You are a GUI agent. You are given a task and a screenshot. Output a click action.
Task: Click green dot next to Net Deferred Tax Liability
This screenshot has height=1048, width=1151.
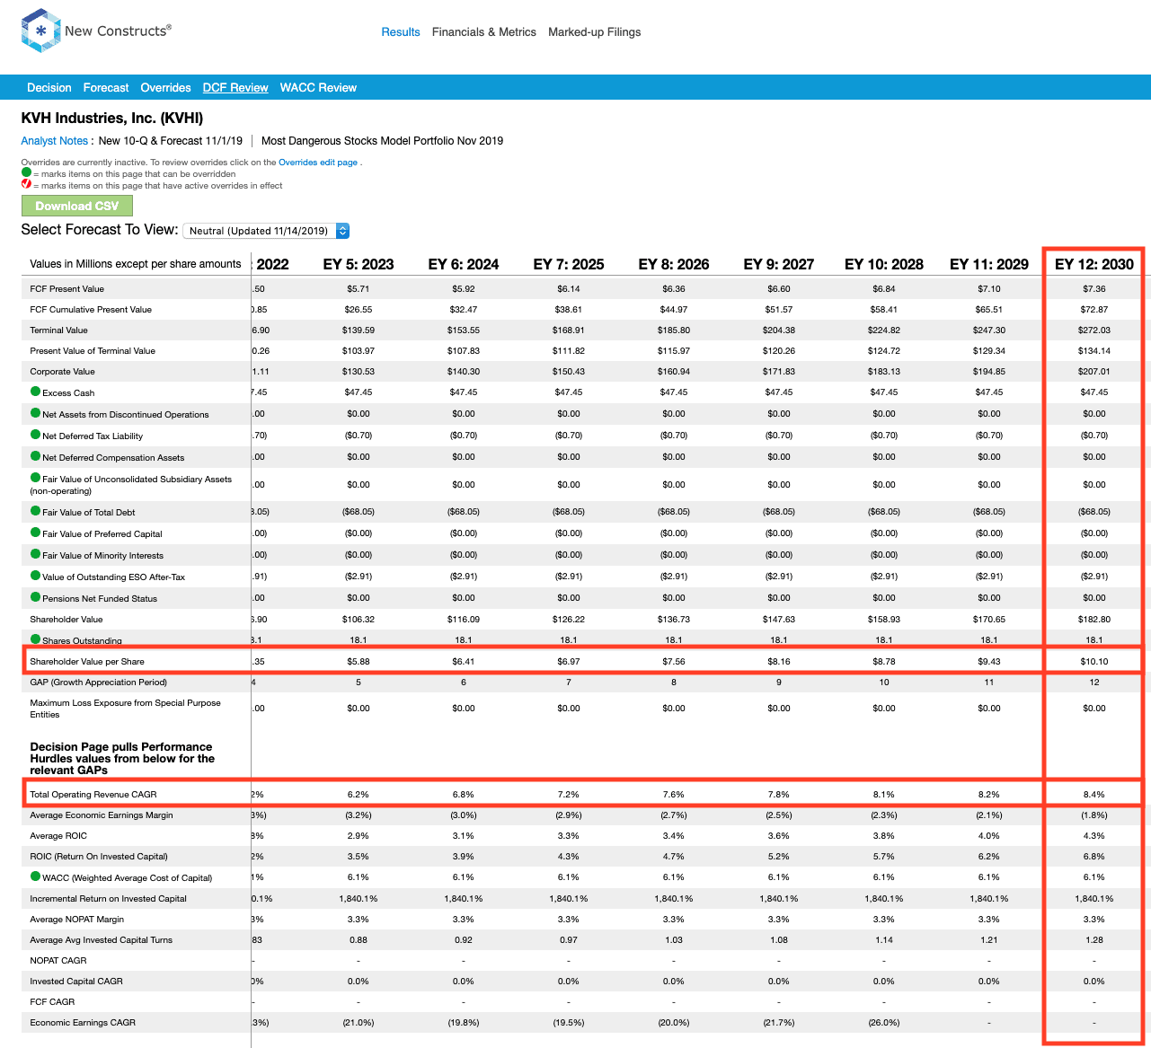pos(36,435)
